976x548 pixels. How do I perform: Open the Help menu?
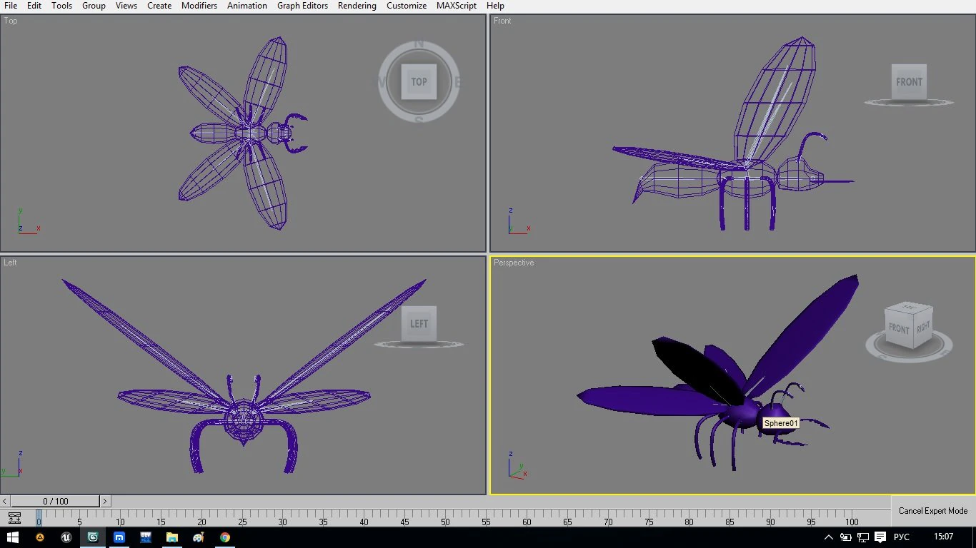[x=495, y=6]
